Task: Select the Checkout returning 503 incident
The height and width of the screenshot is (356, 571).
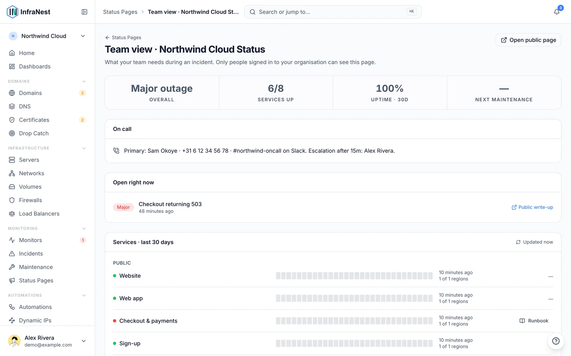Action: click(x=170, y=204)
